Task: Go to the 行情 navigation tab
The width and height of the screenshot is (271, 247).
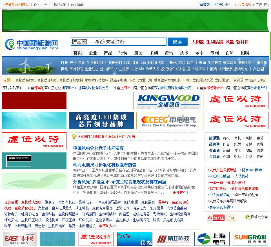Action: (x=123, y=53)
